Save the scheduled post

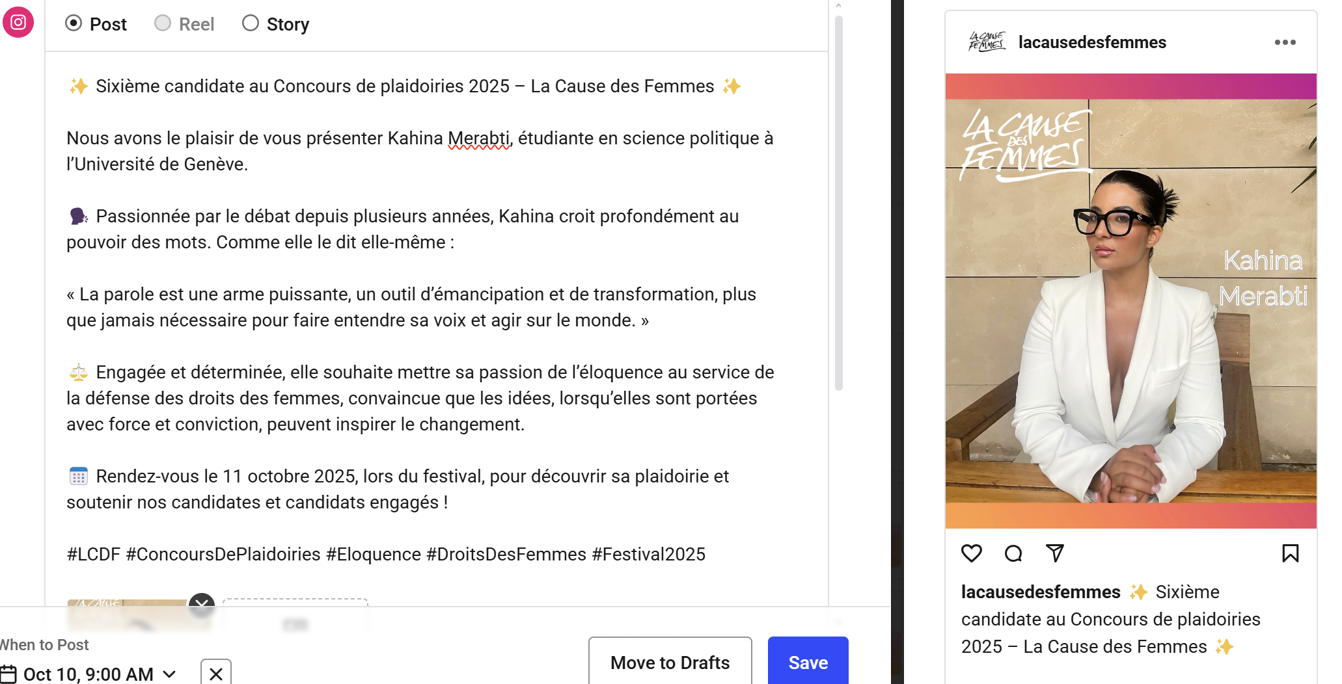tap(808, 662)
